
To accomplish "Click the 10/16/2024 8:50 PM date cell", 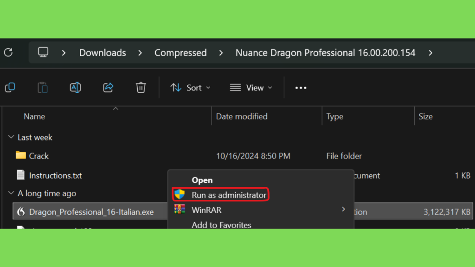I will point(253,156).
